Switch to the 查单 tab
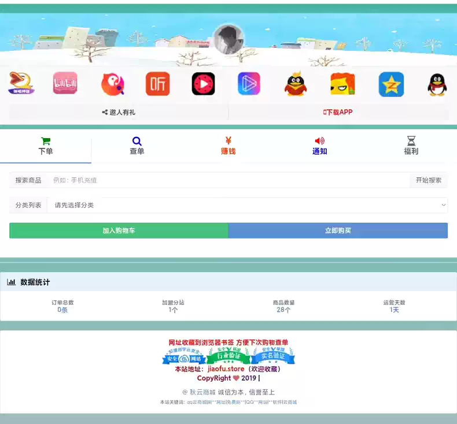The height and width of the screenshot is (424, 457). tap(137, 146)
